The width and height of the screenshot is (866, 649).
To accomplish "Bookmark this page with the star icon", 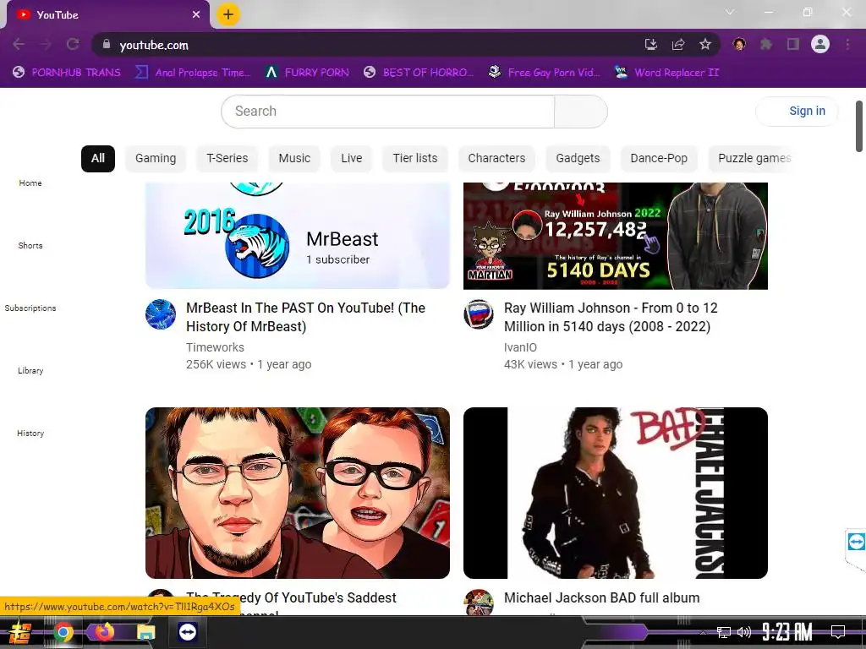I will pyautogui.click(x=705, y=45).
